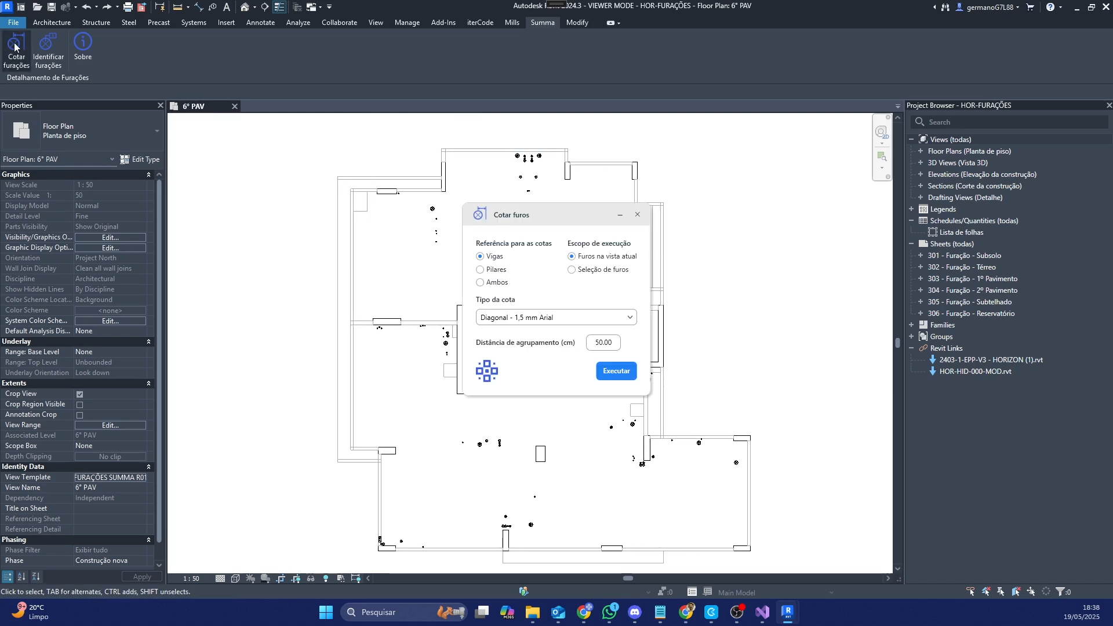Viewport: 1113px width, 626px height.
Task: Open the Tipo da cota dropdown
Action: [556, 318]
